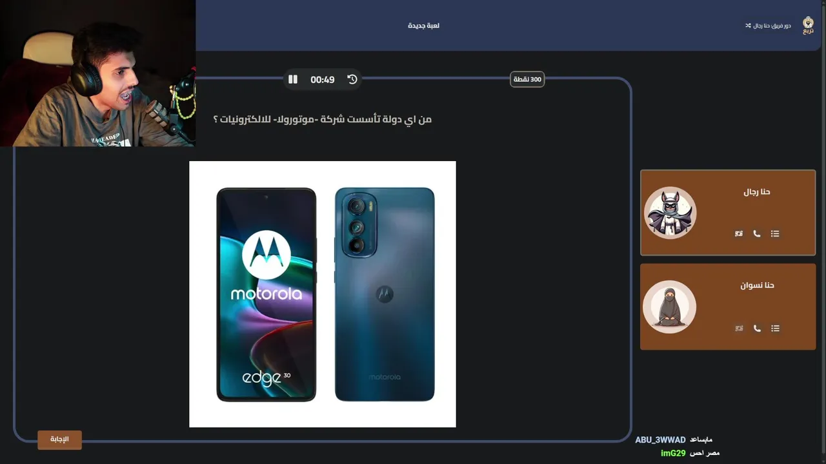
Task: Click the streamer webcam overlay
Action: pyautogui.click(x=97, y=73)
